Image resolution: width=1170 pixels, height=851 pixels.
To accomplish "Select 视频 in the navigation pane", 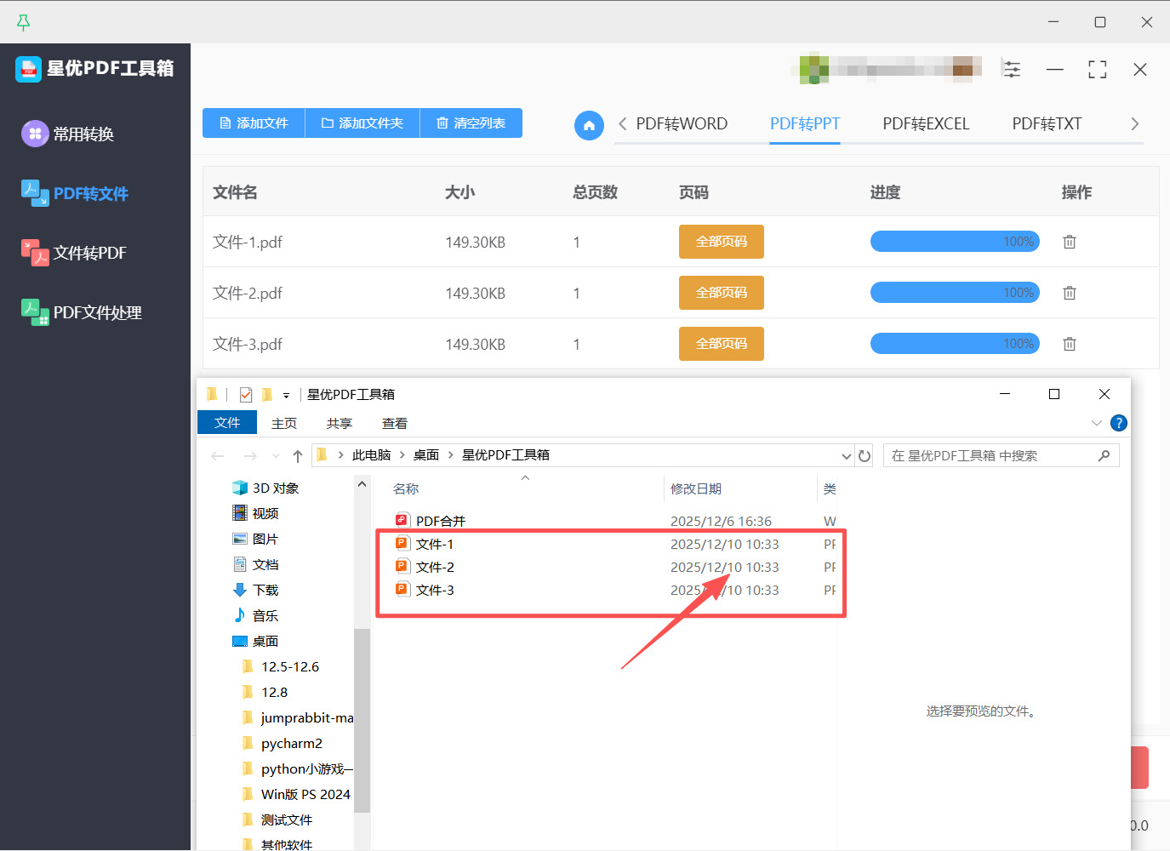I will point(256,513).
